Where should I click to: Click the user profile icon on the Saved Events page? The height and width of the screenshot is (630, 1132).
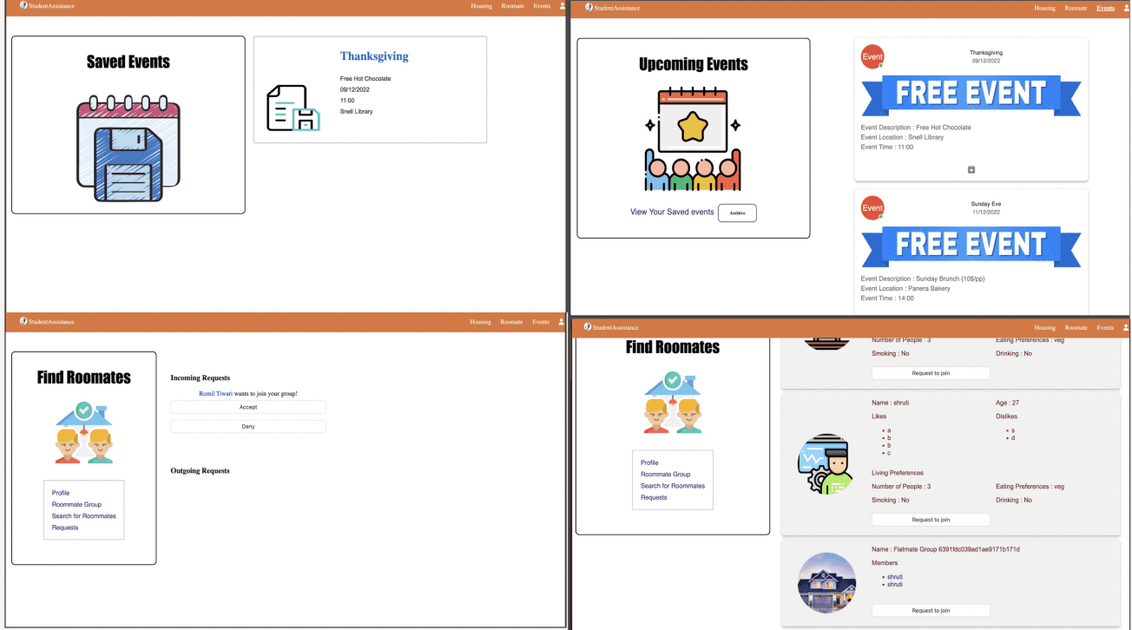coord(562,6)
